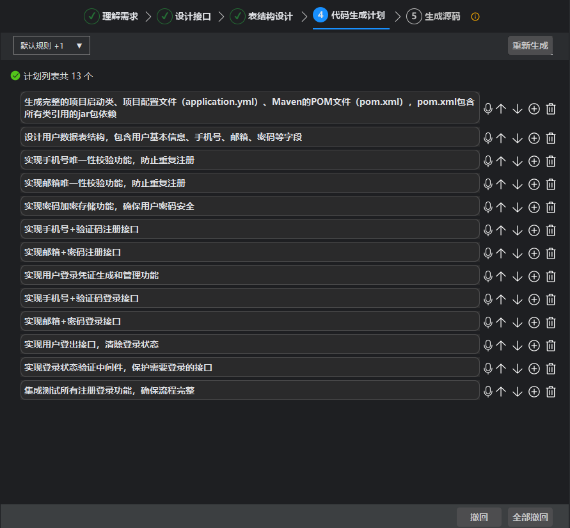Open the 默认规则 +1 dropdown
This screenshot has width=570, height=528.
[x=52, y=45]
